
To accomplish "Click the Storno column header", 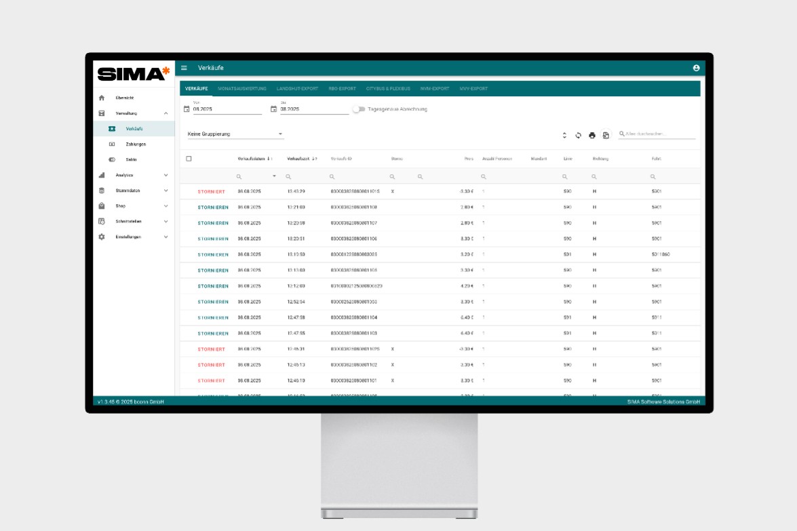I will pos(397,159).
